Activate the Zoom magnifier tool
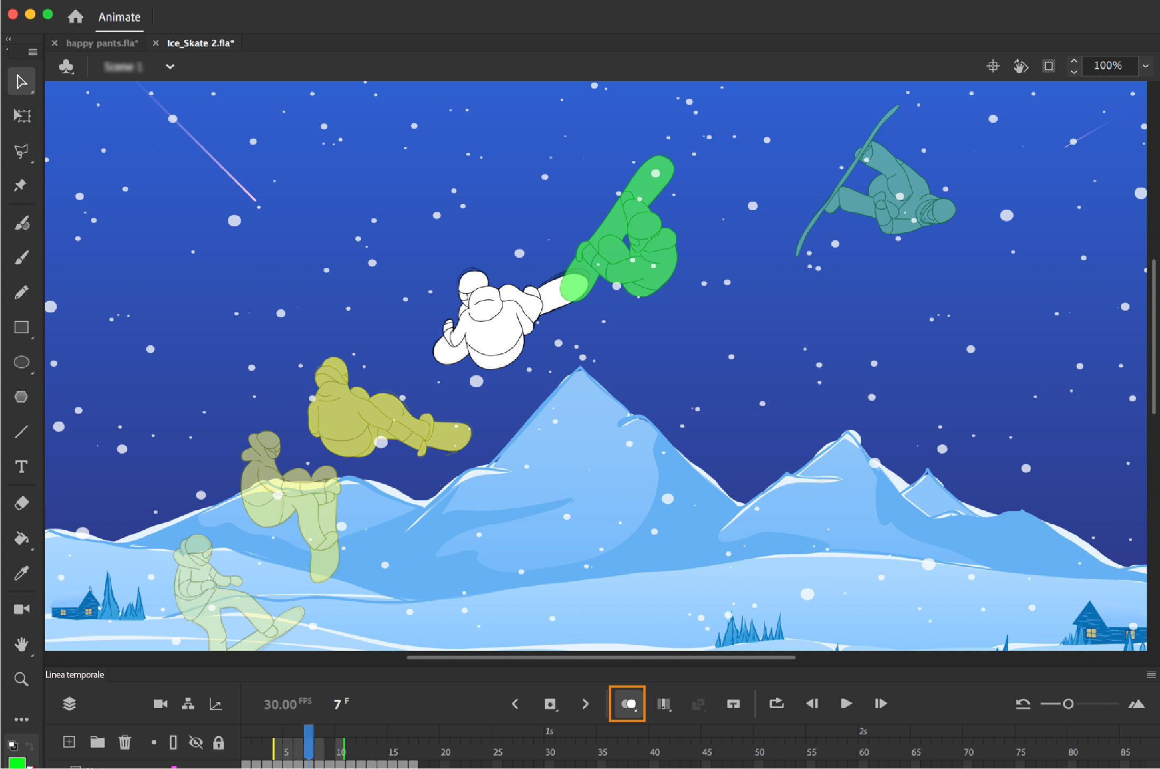 [x=22, y=679]
